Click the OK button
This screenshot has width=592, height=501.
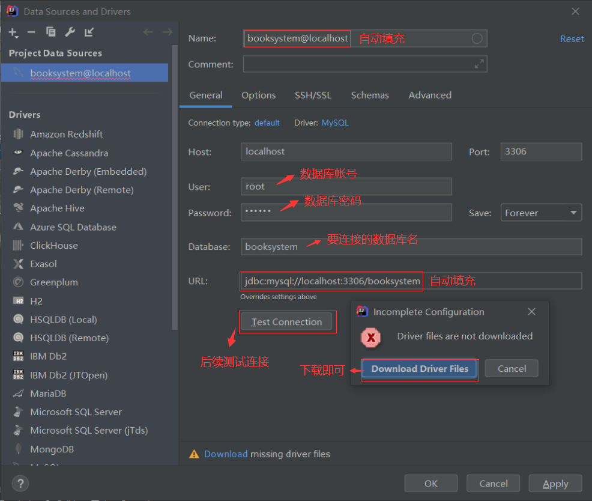[x=430, y=484]
